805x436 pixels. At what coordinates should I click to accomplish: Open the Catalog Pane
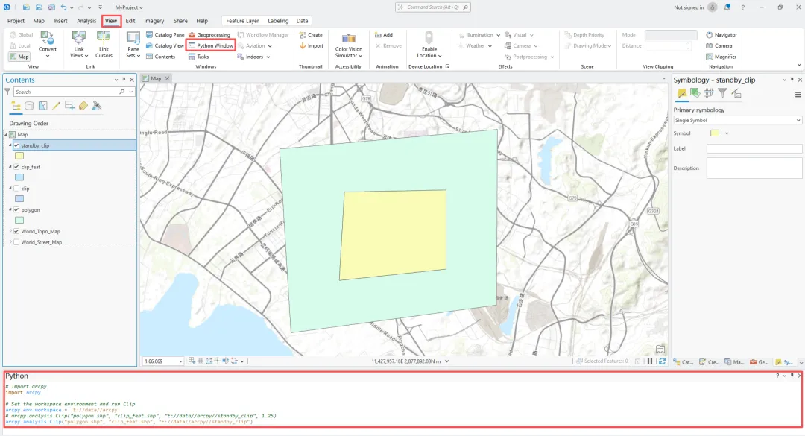(x=165, y=35)
